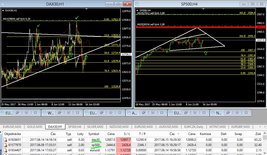
Task: Switch to the EURUSD,M30 first chart tab
Action: tap(12, 127)
